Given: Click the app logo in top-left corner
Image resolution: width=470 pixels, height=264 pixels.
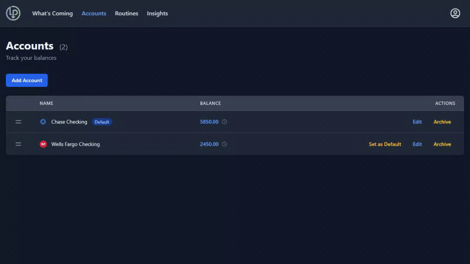Looking at the screenshot, I should coord(13,13).
